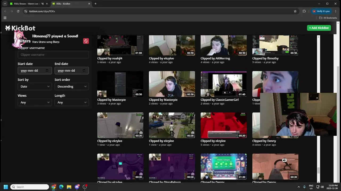Click the KickBot logo
Screen dimensions: 341x191
click(x=20, y=28)
